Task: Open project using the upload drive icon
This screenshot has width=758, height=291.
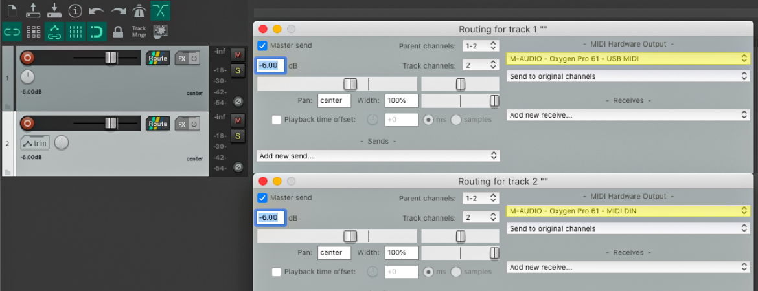Action: point(33,10)
